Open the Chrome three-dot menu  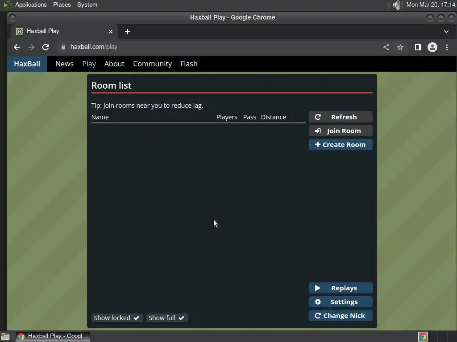[x=447, y=47]
